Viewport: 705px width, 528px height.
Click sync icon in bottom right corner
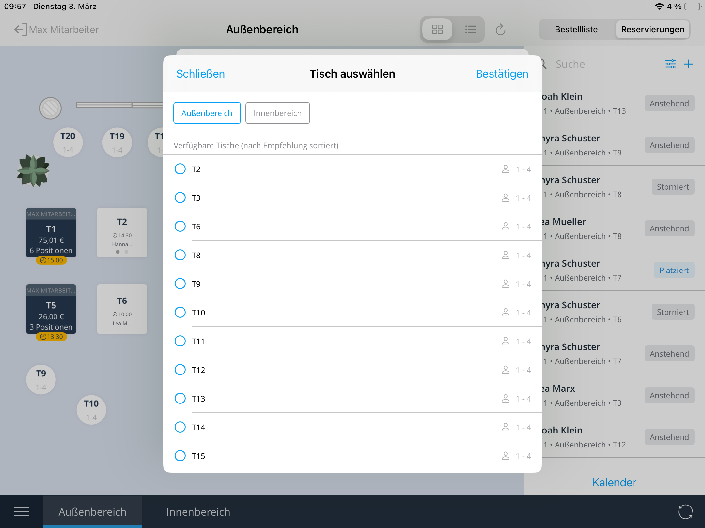[x=685, y=512]
